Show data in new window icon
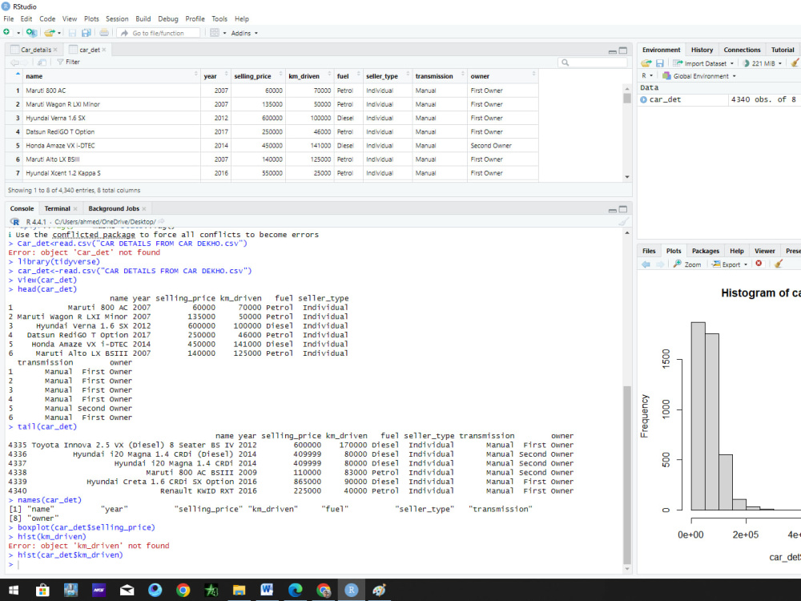The width and height of the screenshot is (801, 601). [42, 62]
